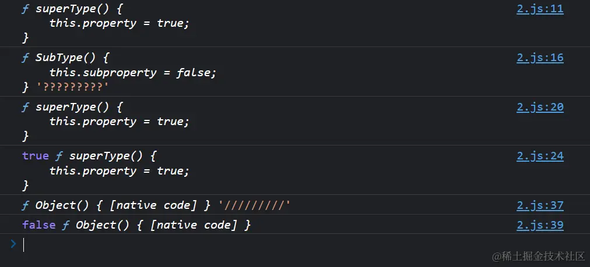
Task: Click the first logged superType() function header
Action: (x=78, y=9)
